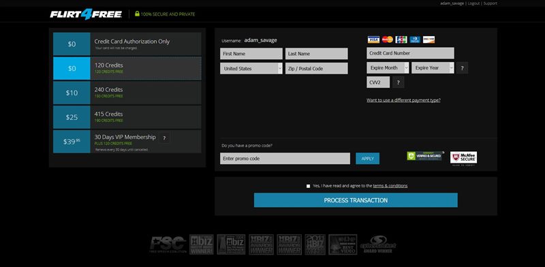Click the Process Transaction button
The image size is (545, 267).
pos(356,200)
